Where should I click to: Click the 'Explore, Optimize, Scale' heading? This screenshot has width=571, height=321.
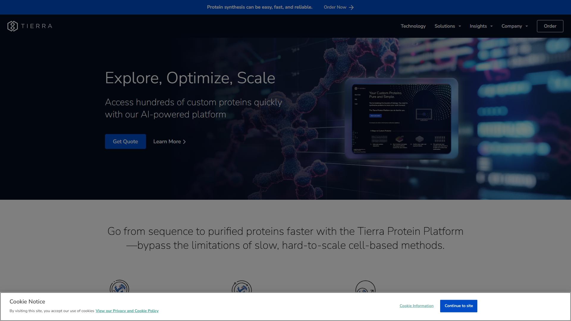pyautogui.click(x=190, y=78)
